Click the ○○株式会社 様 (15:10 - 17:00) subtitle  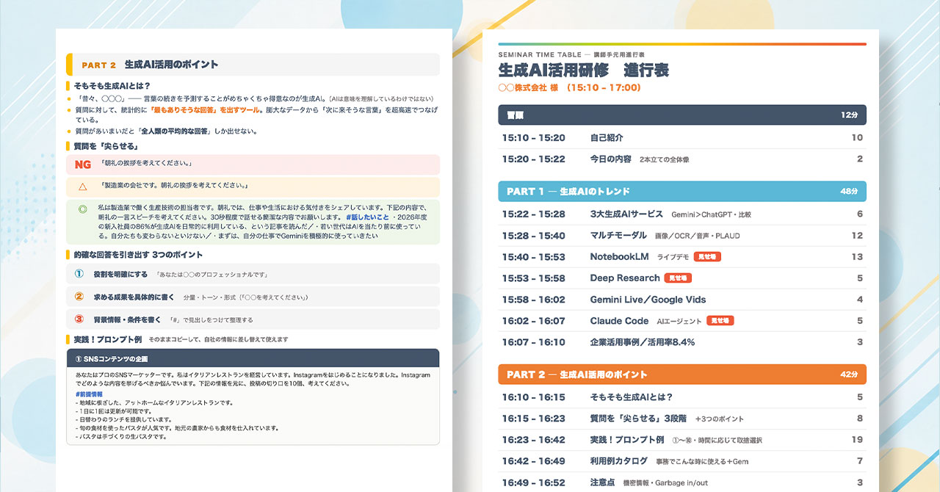570,87
